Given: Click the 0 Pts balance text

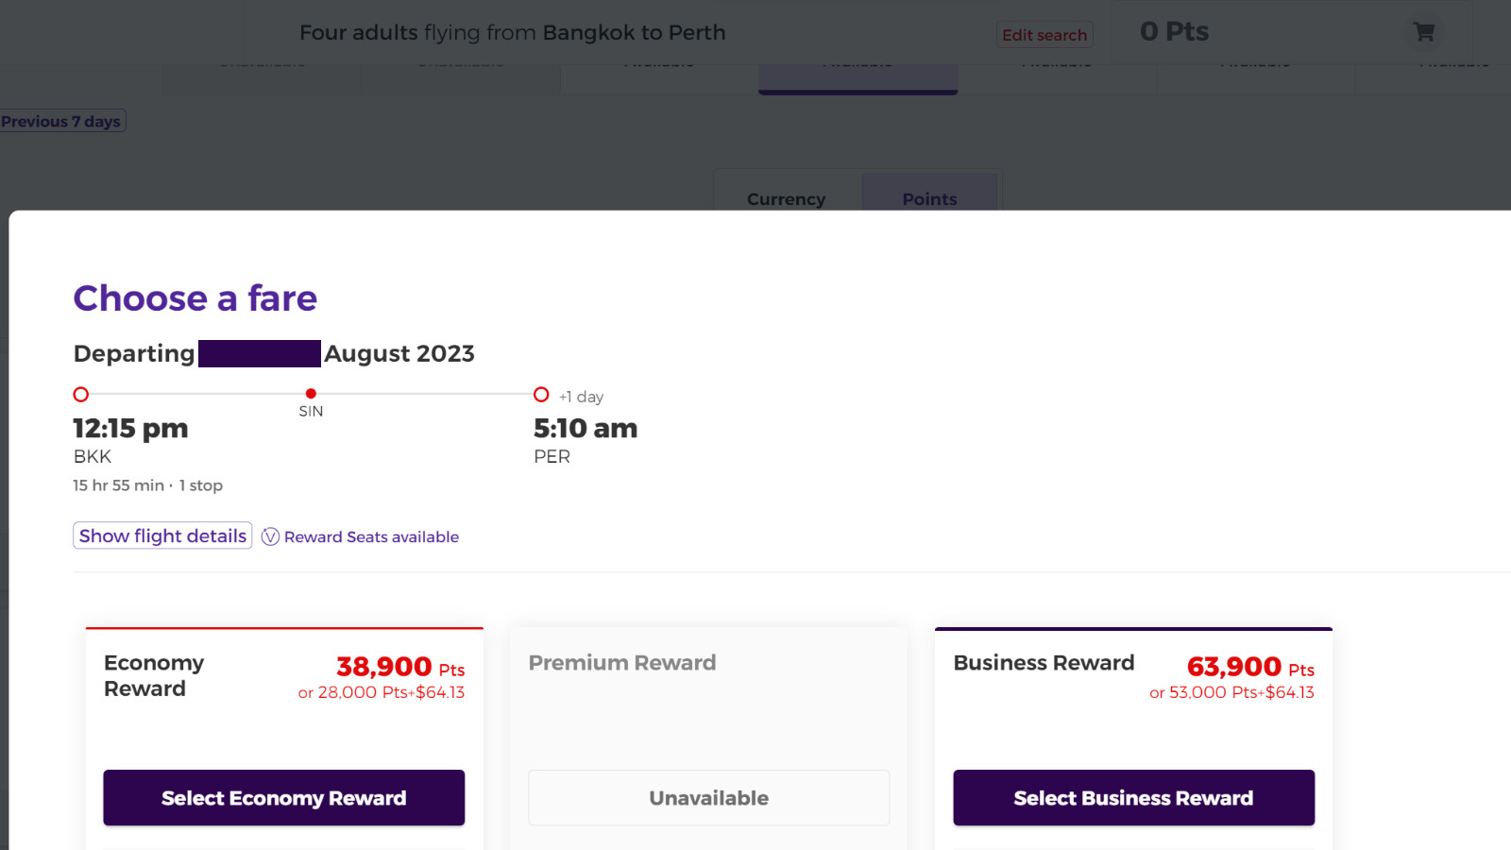Looking at the screenshot, I should point(1174,31).
